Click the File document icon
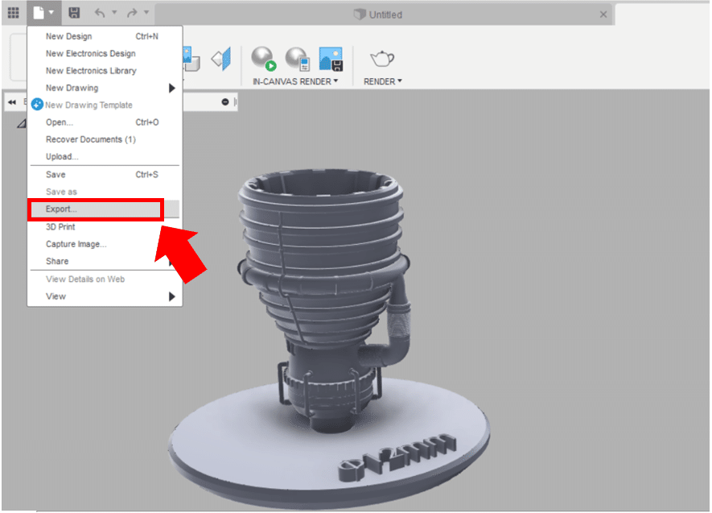 (x=39, y=13)
